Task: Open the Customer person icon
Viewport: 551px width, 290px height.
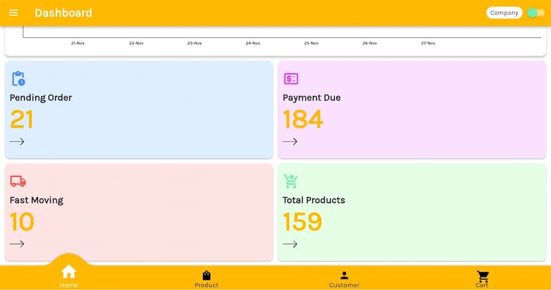Action: click(x=344, y=275)
